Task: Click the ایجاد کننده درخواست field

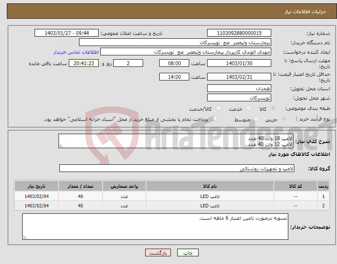Action: click(x=186, y=52)
